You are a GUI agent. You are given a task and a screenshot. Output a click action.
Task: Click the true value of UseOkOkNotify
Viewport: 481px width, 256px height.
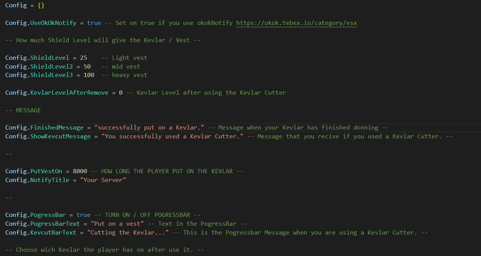tap(94, 23)
